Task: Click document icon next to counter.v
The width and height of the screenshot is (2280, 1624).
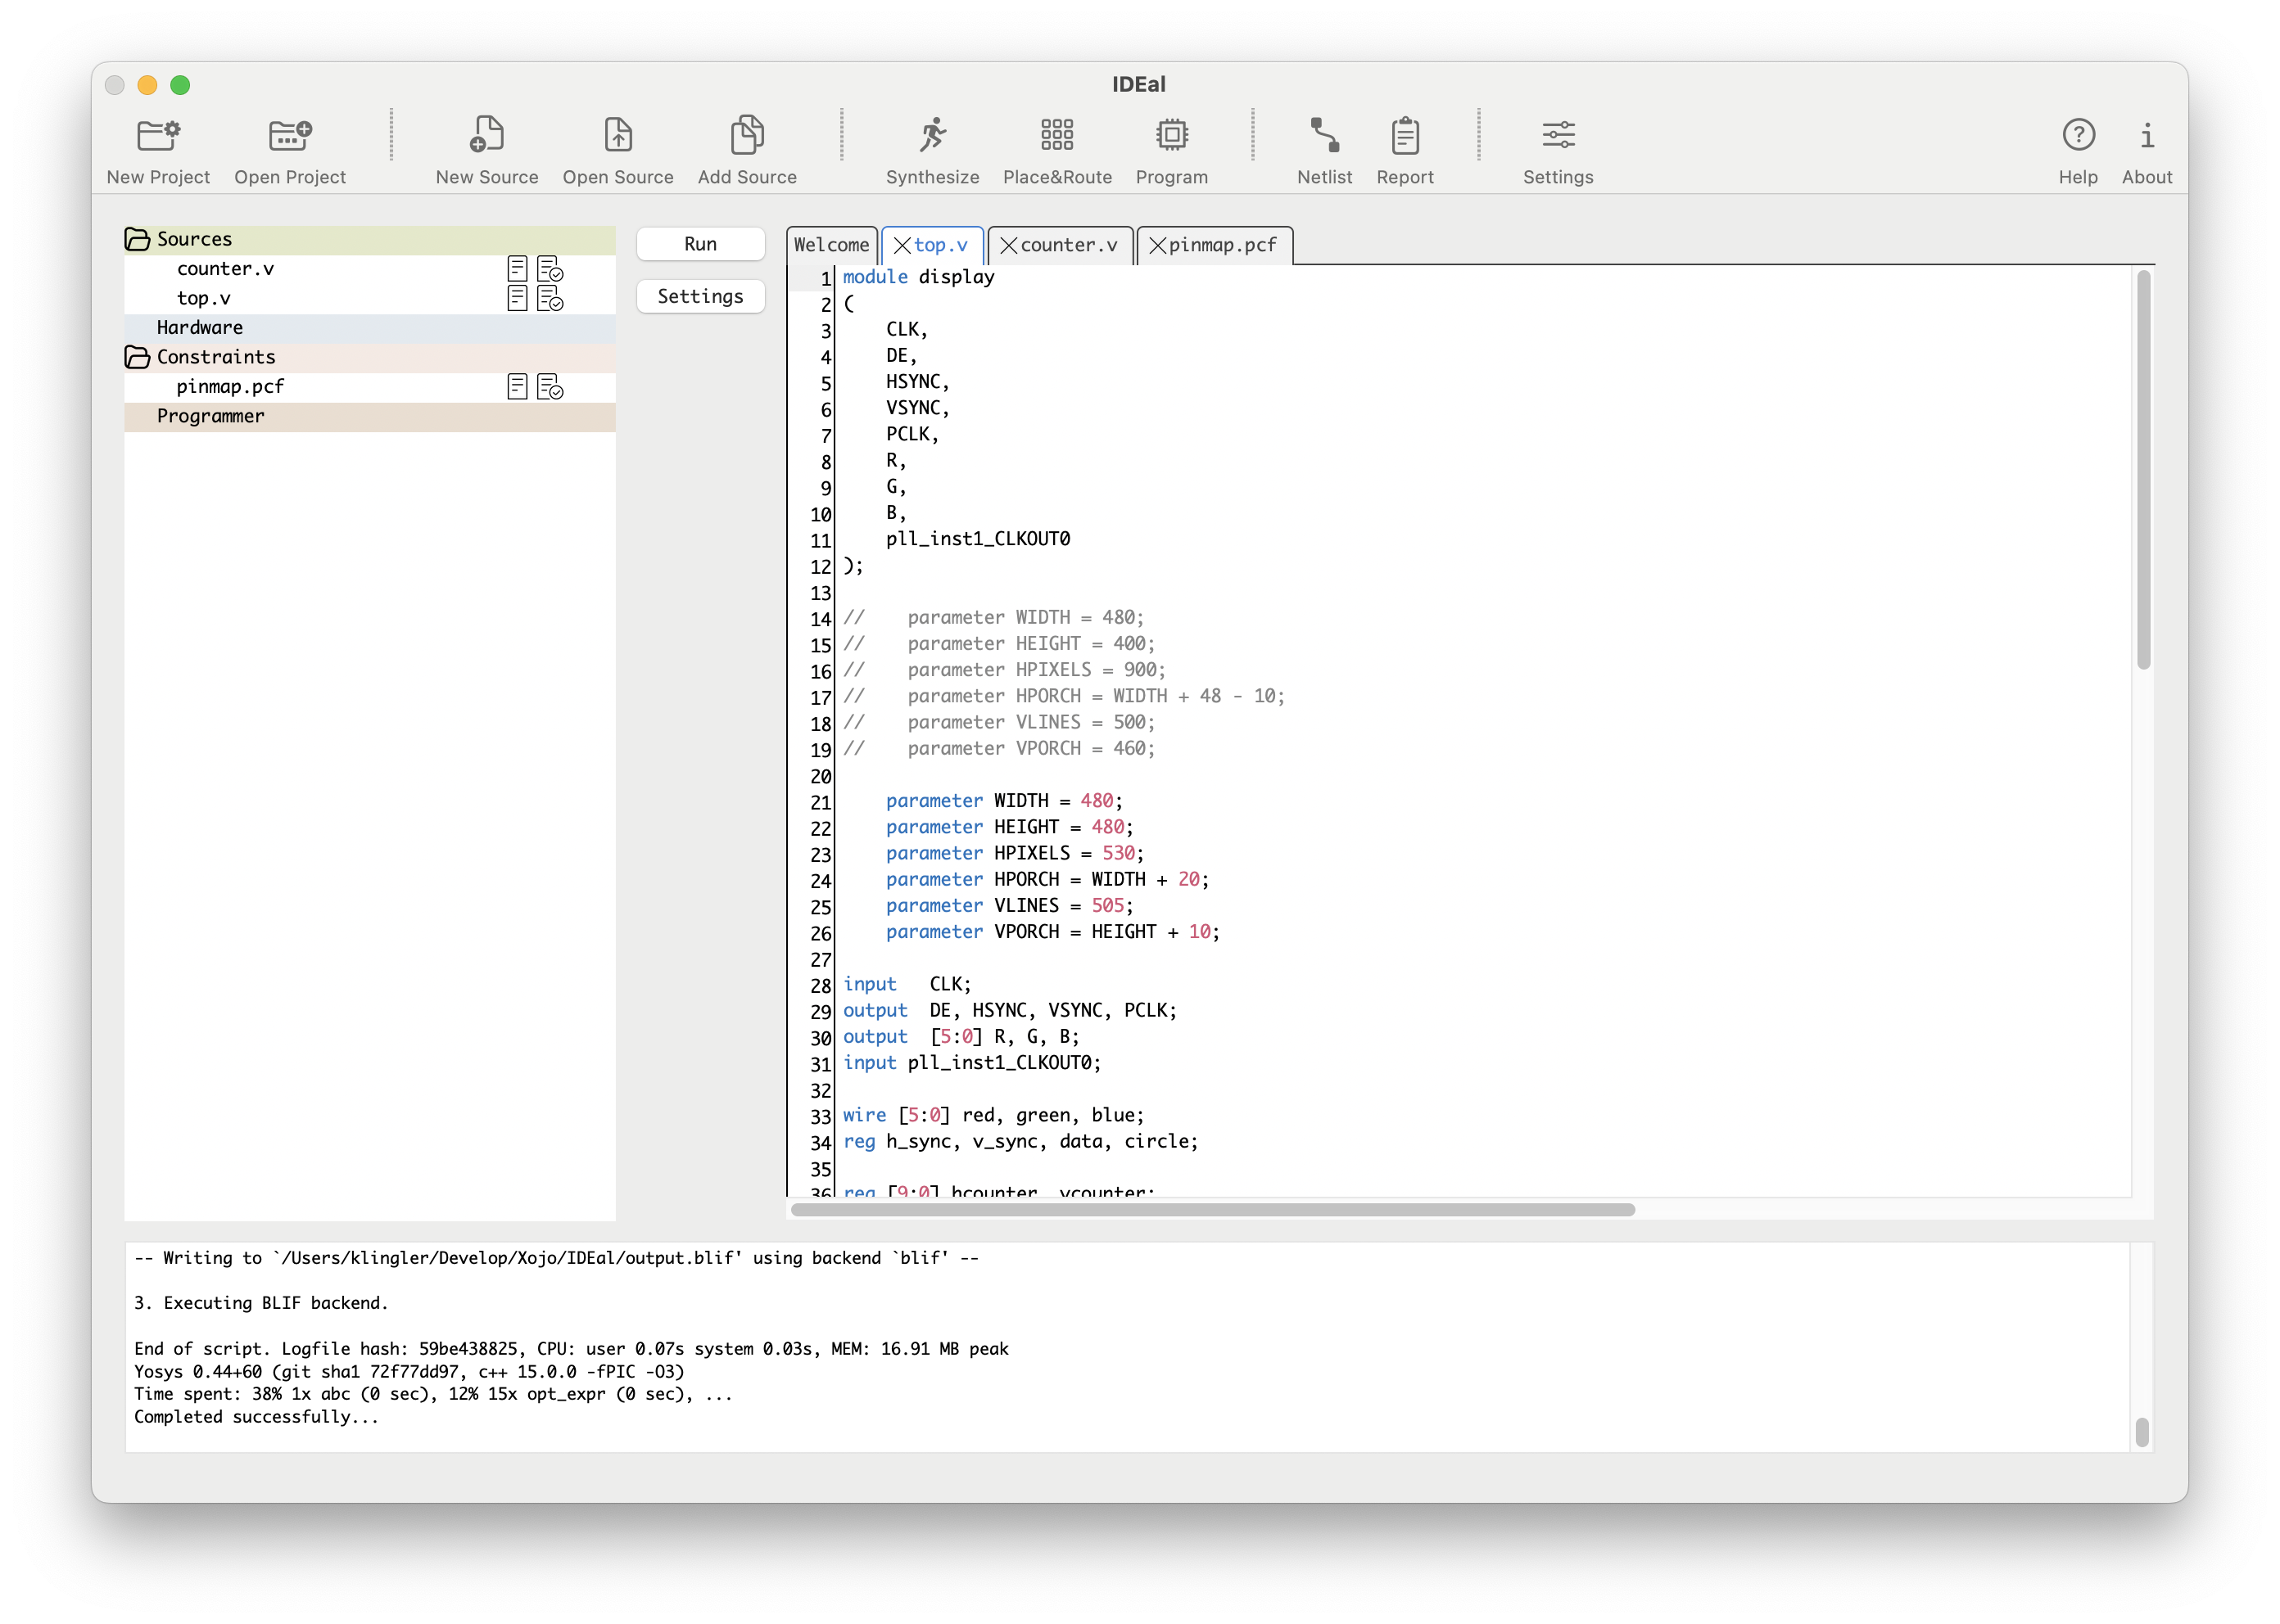Action: (x=518, y=269)
